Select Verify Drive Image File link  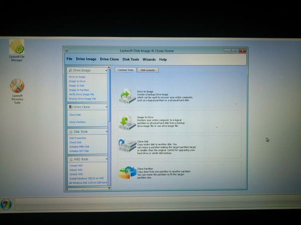coord(82,94)
